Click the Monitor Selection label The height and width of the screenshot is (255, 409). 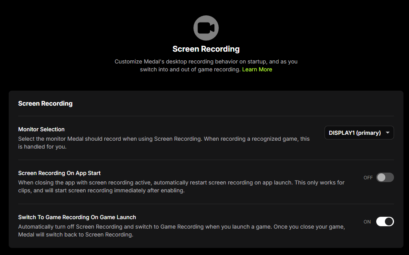[x=41, y=129]
